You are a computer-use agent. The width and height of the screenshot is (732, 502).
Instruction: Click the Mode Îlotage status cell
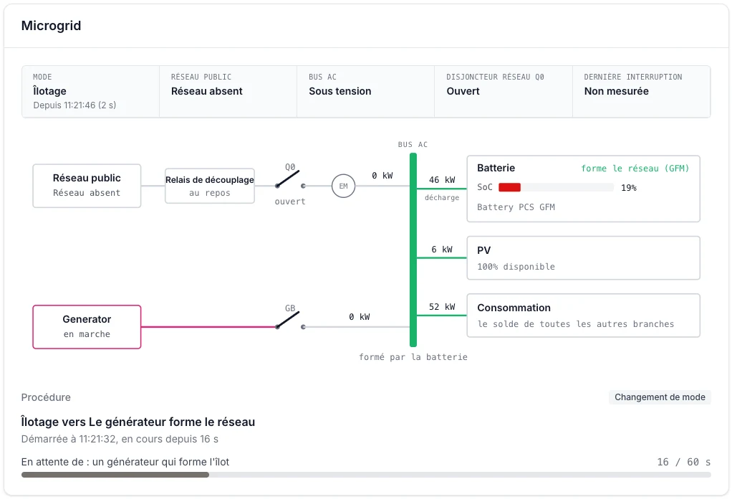pyautogui.click(x=90, y=92)
